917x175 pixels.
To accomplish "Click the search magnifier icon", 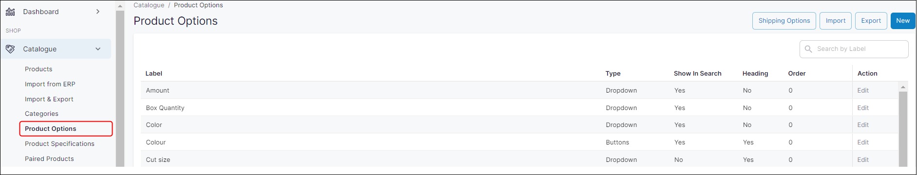I will (x=808, y=49).
